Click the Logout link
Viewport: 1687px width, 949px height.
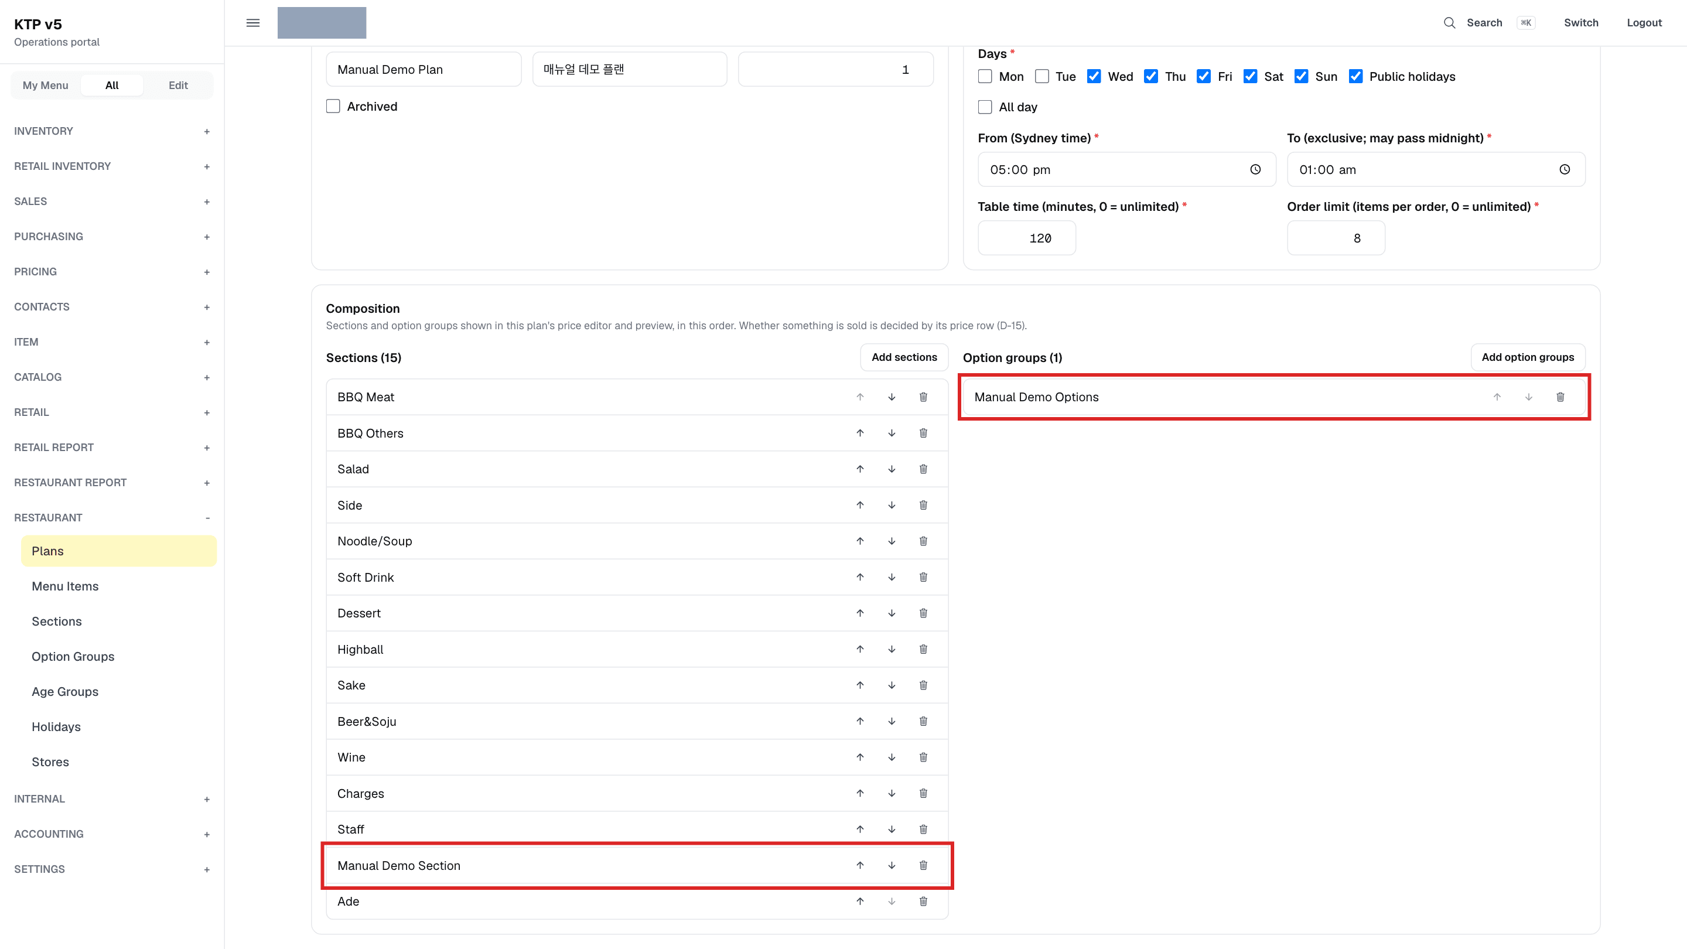coord(1644,23)
